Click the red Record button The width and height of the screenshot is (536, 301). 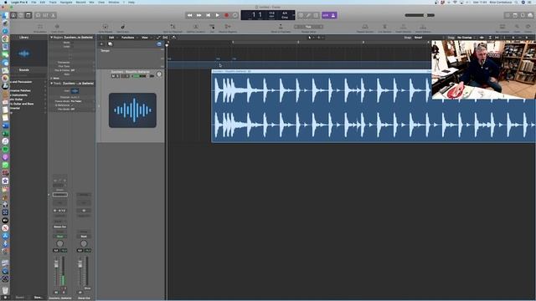226,15
